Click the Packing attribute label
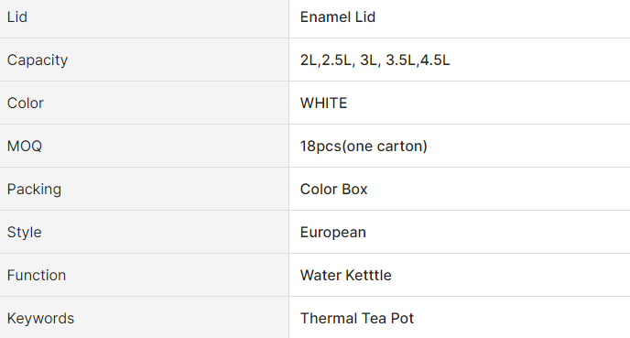Viewport: 630px width, 338px height. [34, 190]
